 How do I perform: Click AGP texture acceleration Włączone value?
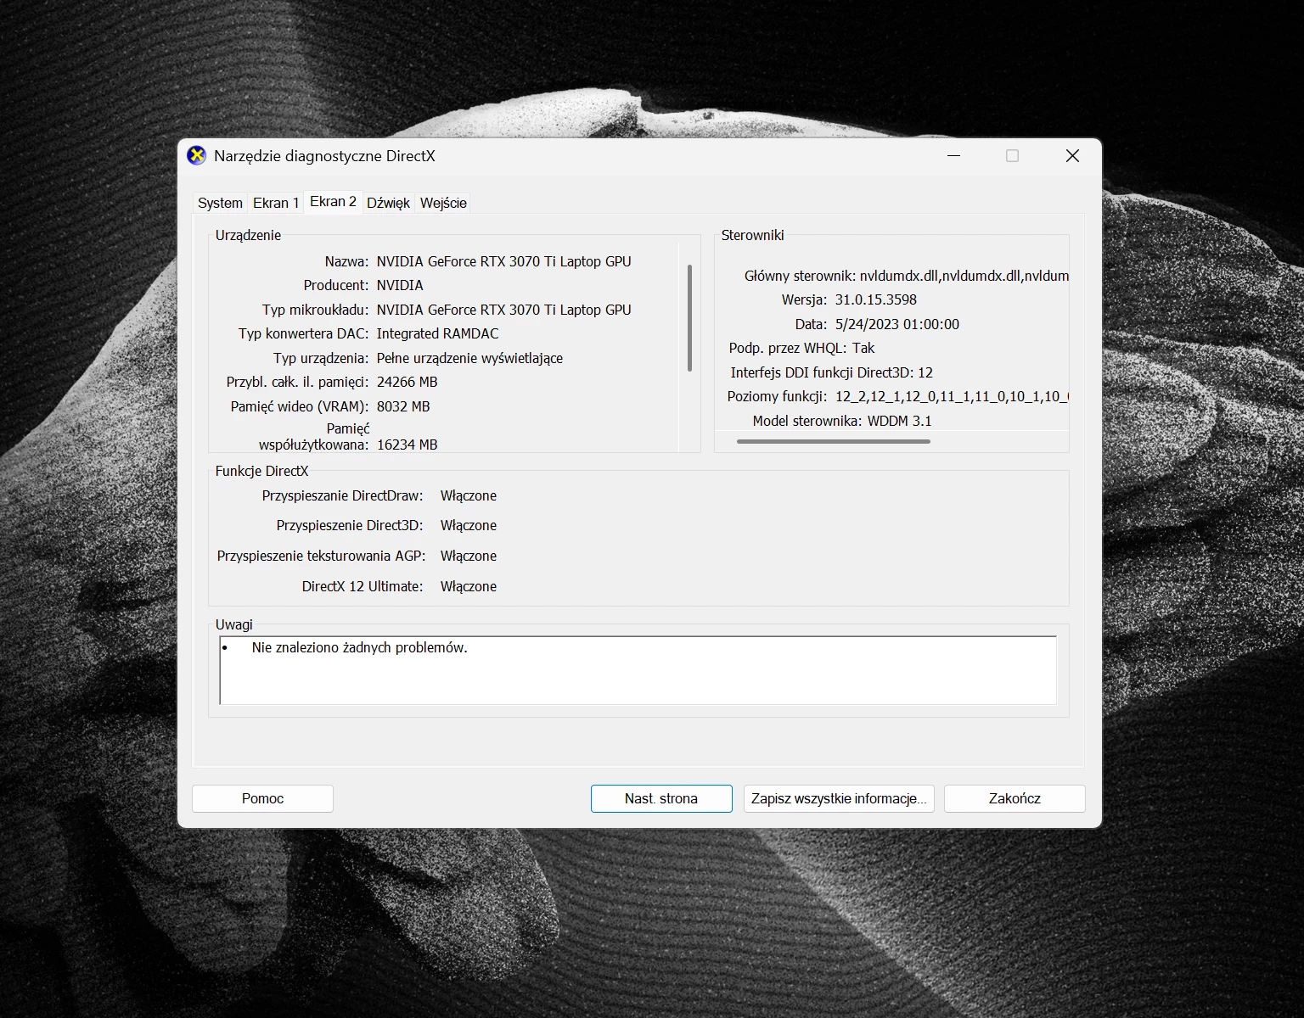(469, 556)
